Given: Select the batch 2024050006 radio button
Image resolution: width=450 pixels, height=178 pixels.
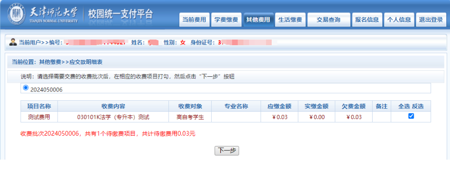Looking at the screenshot, I should click(x=26, y=88).
